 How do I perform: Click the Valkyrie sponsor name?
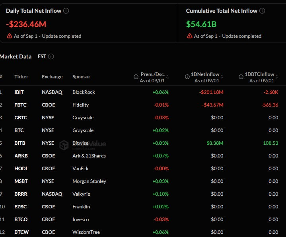coord(81,194)
